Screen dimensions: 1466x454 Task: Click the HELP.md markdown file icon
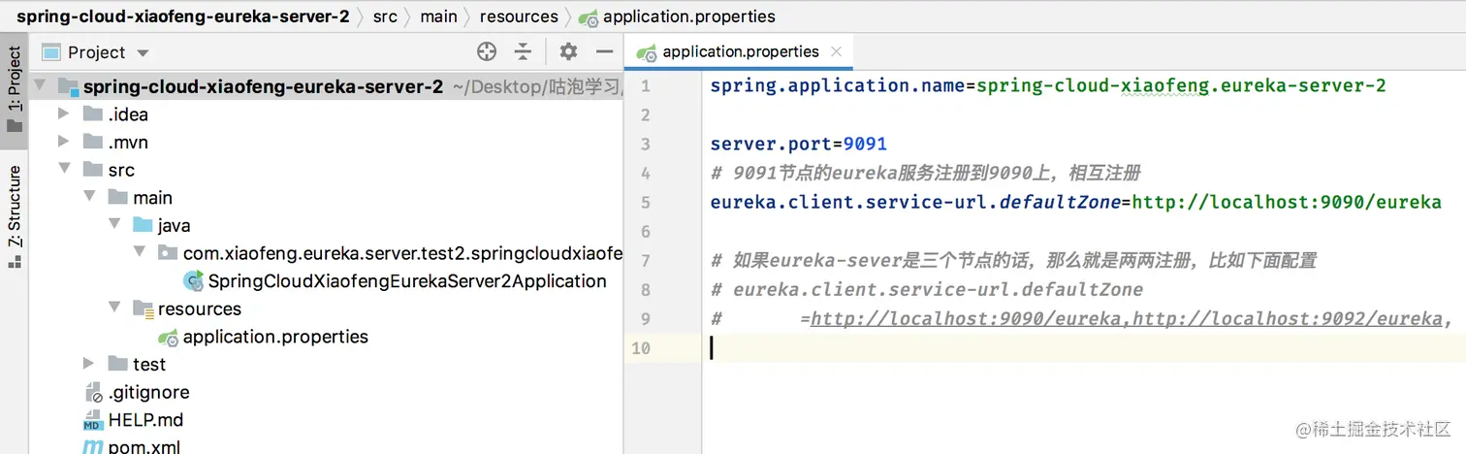coord(93,421)
